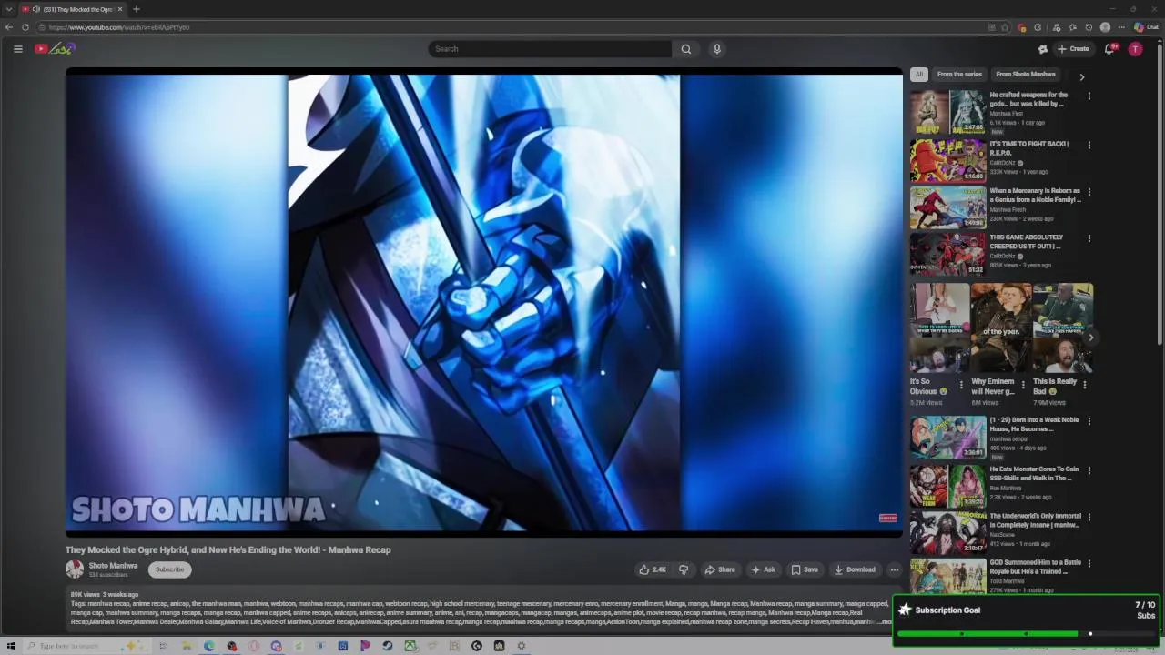Dislike the video with thumbs down
This screenshot has height=655, width=1165.
pos(684,569)
